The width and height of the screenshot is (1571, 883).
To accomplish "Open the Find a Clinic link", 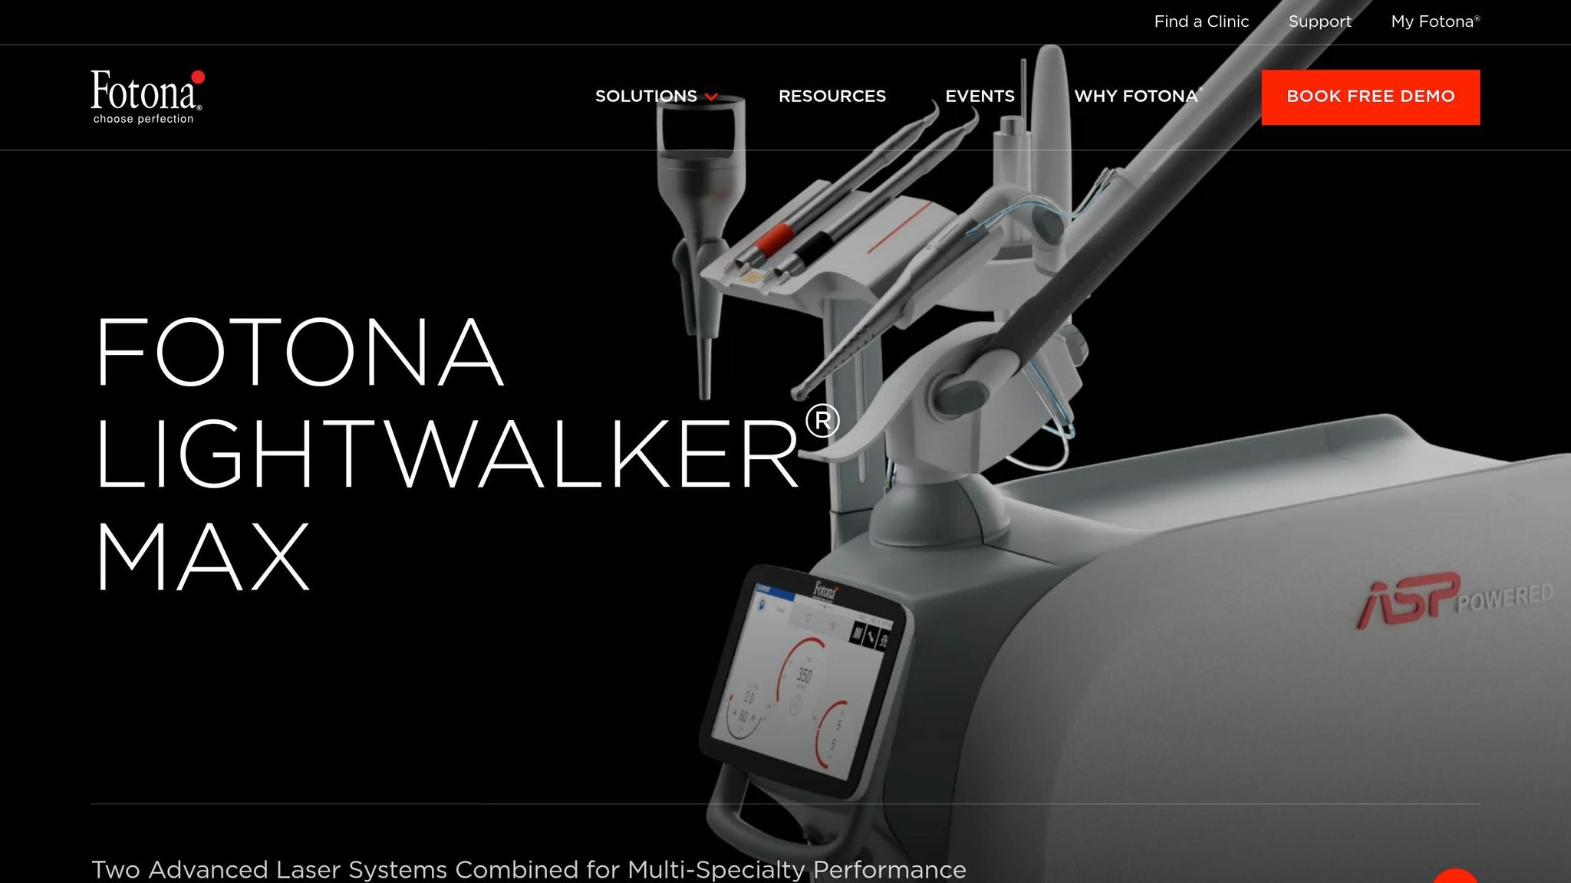I will point(1201,21).
